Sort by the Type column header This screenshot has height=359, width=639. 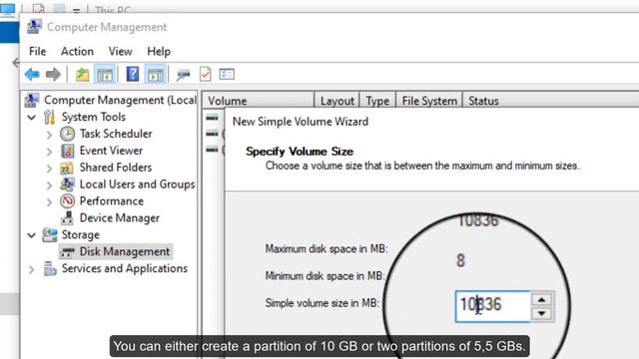[377, 101]
